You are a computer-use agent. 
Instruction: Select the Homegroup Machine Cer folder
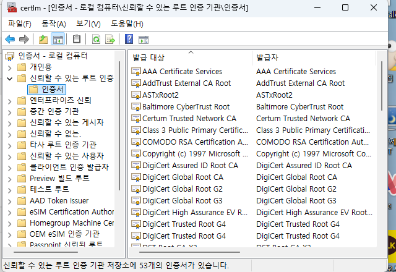[72, 223]
